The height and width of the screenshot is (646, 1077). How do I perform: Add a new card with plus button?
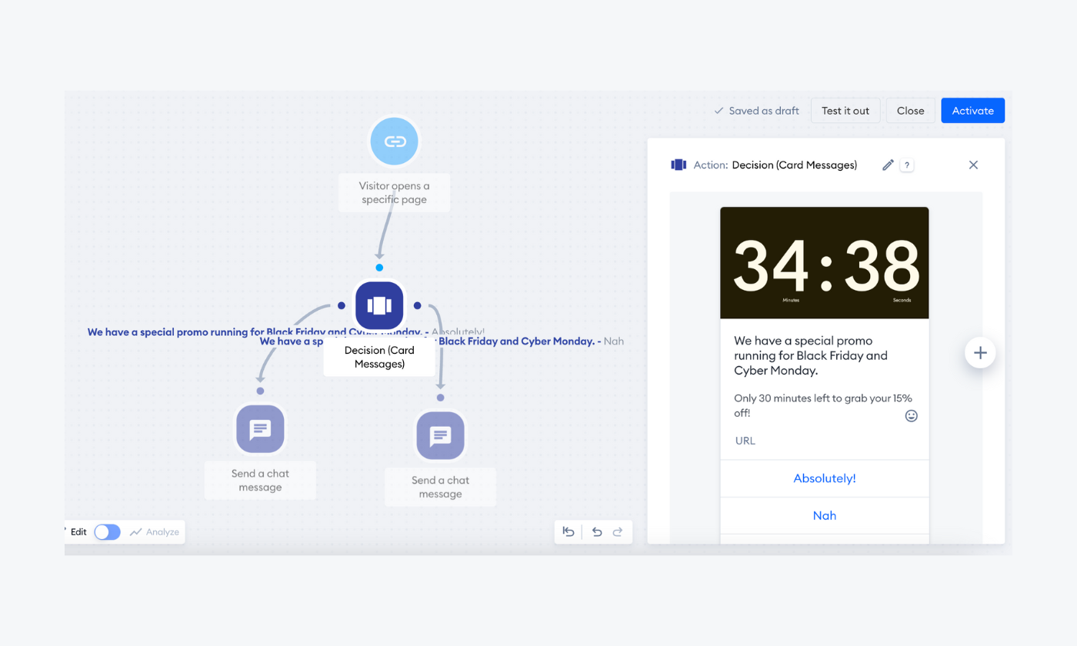(x=980, y=353)
